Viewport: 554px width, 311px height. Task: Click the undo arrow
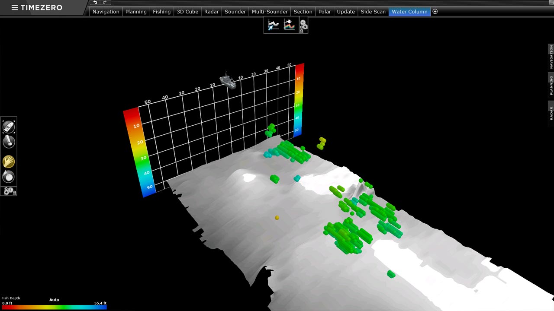tap(95, 3)
